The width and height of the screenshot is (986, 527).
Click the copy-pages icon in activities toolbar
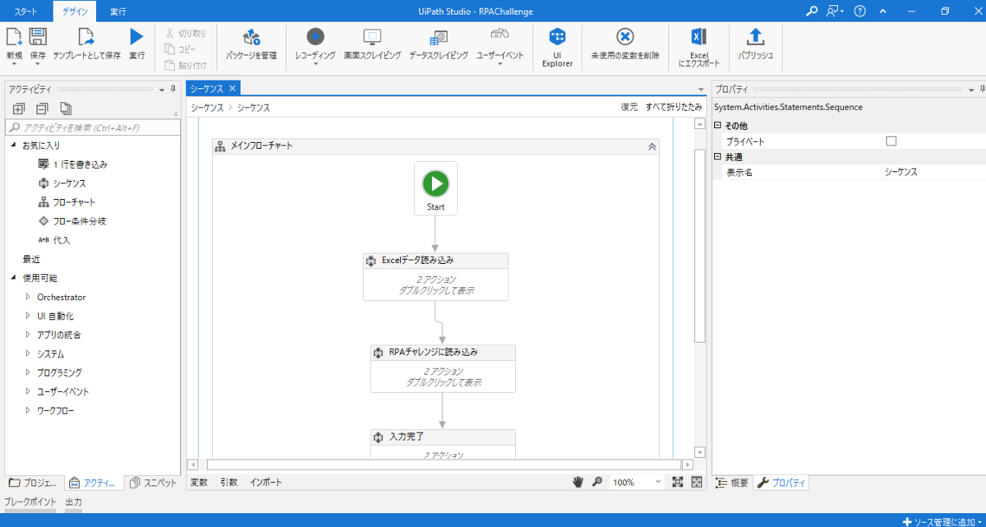click(x=66, y=109)
